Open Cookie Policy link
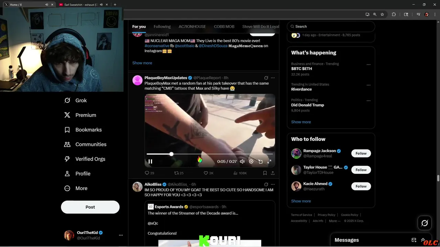This screenshot has width=440, height=247. pos(350,215)
